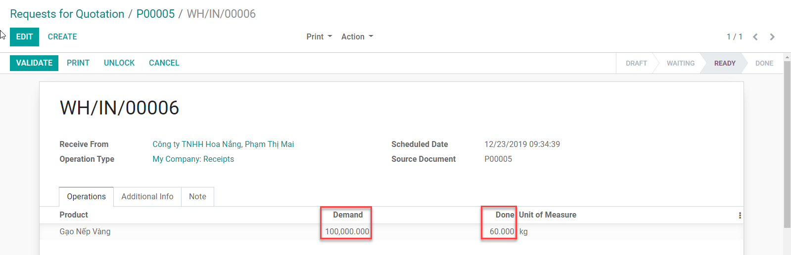Screen dimensions: 791x255
Task: Click the Gạo Nếp Vàng product row
Action: pyautogui.click(x=85, y=232)
